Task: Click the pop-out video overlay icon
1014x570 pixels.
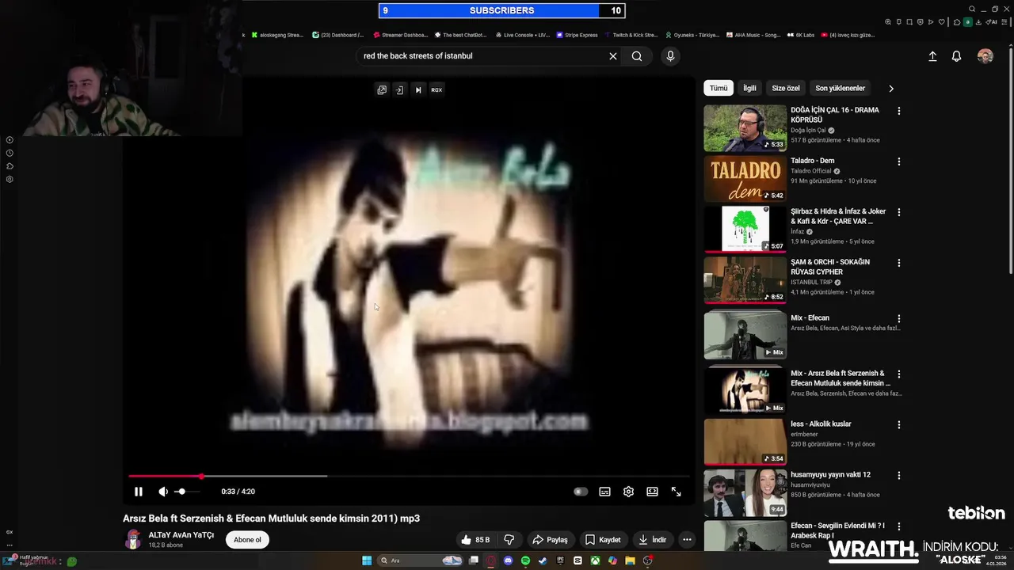Action: (x=382, y=90)
